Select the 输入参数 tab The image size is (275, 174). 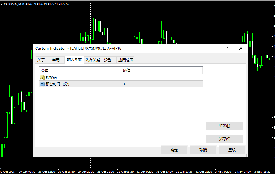(74, 60)
